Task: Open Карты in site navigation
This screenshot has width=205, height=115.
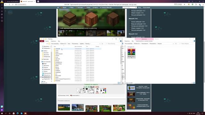Action: [x=95, y=8]
